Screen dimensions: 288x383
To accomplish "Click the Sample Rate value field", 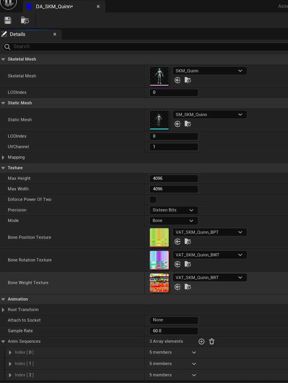I will [174, 331].
